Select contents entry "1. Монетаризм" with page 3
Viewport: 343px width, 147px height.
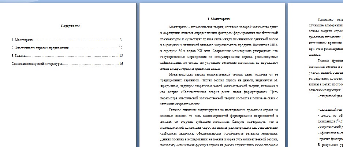click(67, 40)
